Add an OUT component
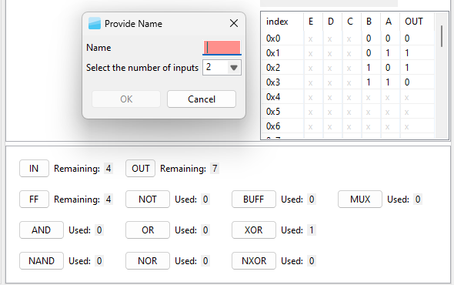This screenshot has width=454, height=285. pyautogui.click(x=140, y=169)
